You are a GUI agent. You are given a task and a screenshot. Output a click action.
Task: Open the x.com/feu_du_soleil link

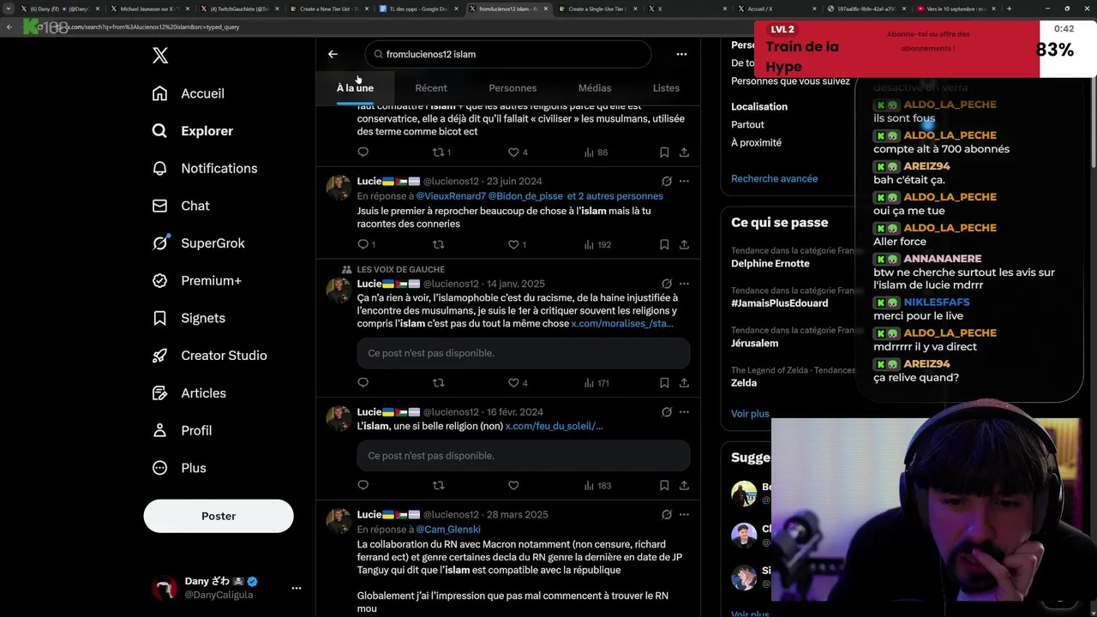[554, 426]
